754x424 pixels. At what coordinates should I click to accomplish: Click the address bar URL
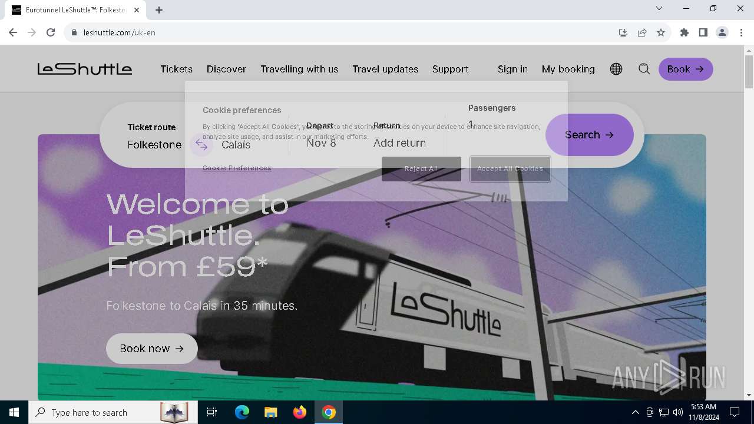click(x=120, y=32)
